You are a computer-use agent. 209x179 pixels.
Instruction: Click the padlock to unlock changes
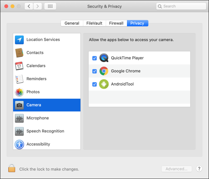coord(12,168)
